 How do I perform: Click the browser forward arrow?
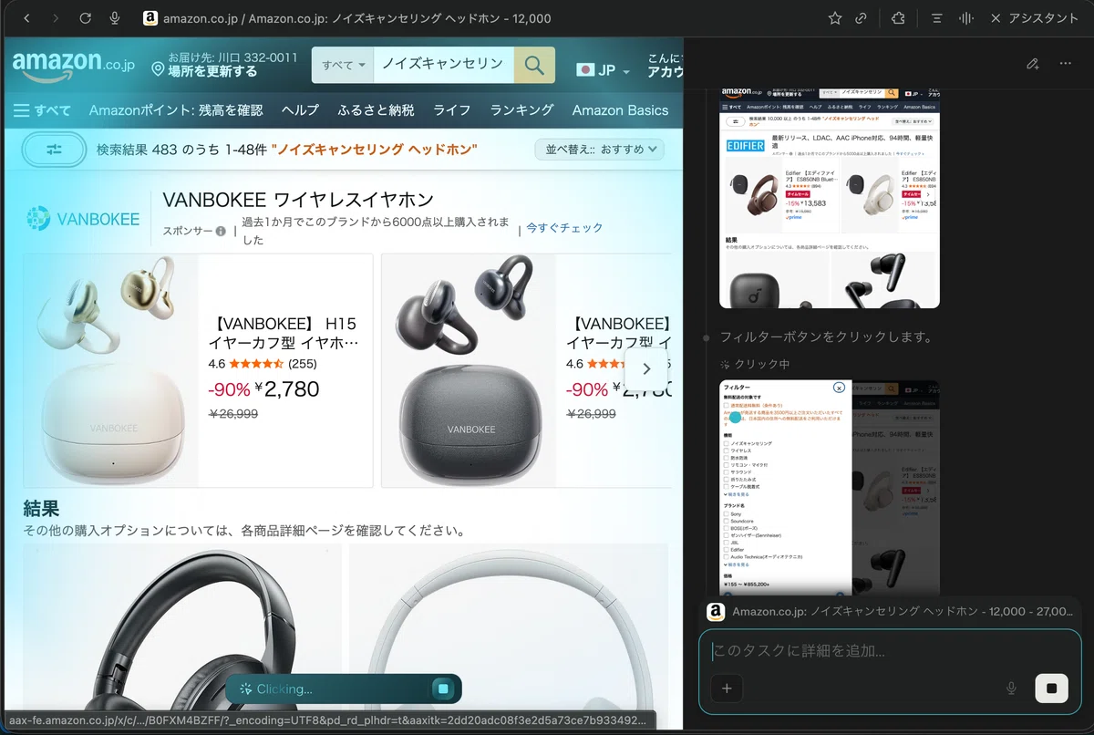pos(56,18)
